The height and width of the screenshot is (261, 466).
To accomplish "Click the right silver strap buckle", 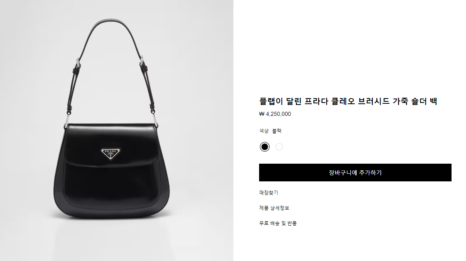I will [x=142, y=60].
